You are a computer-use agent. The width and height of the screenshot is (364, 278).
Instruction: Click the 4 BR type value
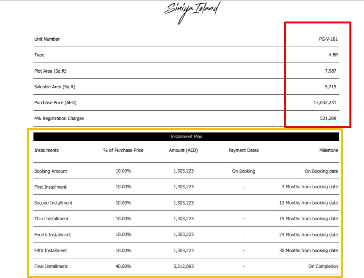(333, 55)
